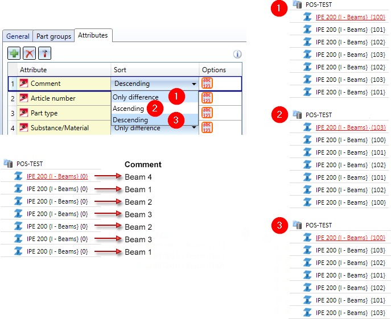Open the Attributes tab

93,35
